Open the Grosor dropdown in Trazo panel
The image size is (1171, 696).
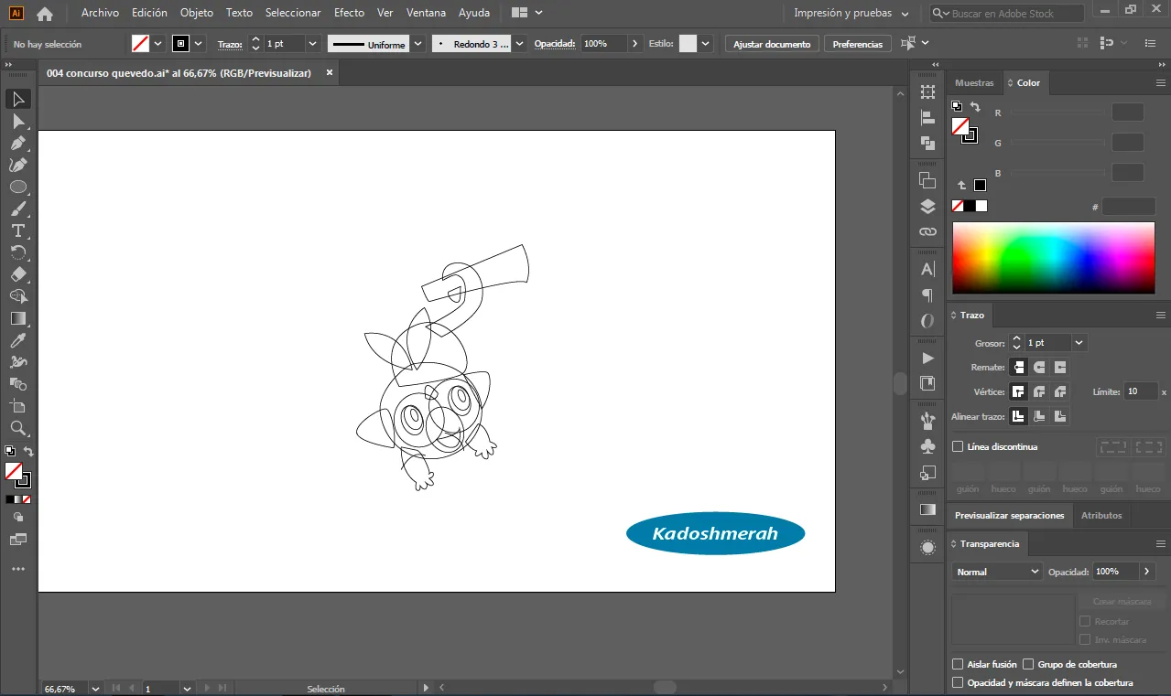[1079, 342]
